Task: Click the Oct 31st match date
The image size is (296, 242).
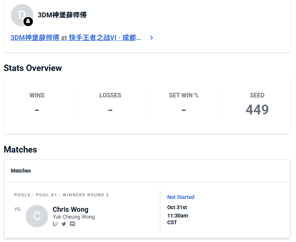Action: 177,207
